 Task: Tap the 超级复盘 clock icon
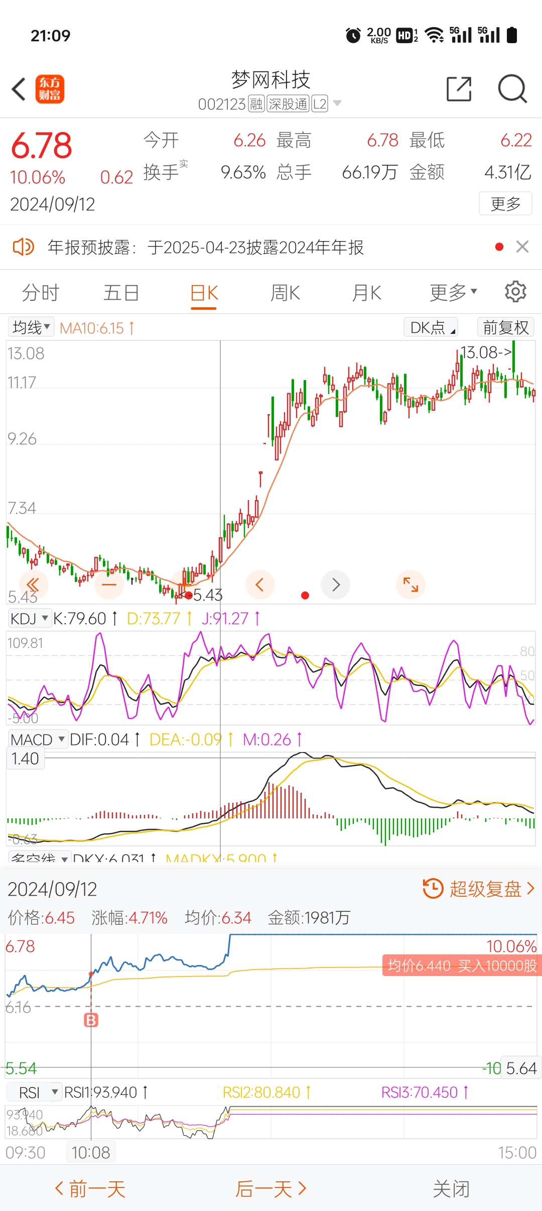click(433, 888)
